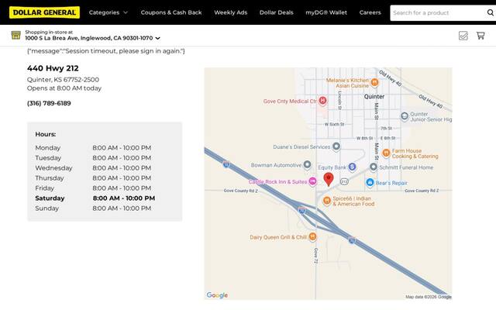
Task: Click the Opens at 8:00 AM today text
Action: click(64, 88)
